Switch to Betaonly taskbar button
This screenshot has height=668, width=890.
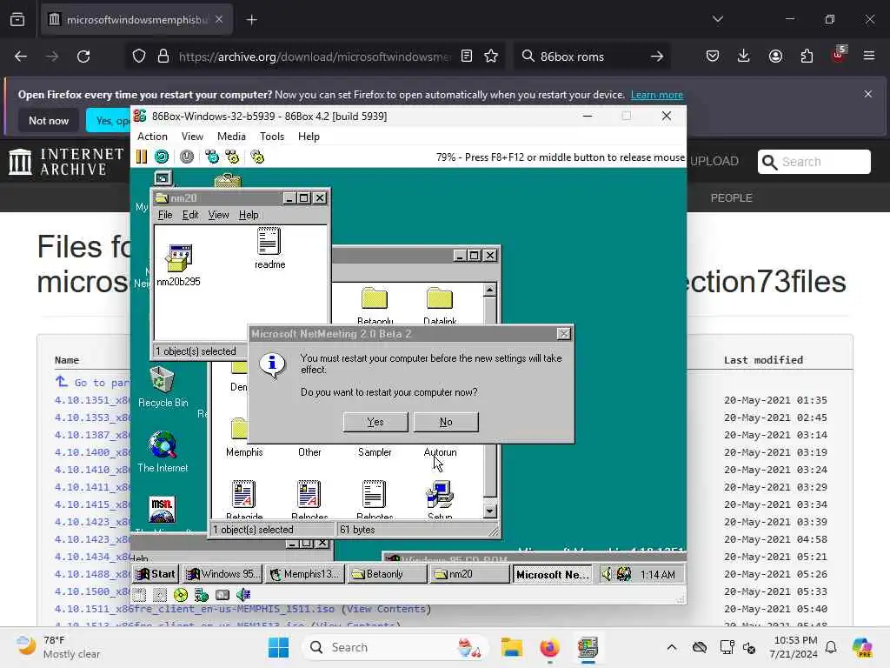coord(387,574)
